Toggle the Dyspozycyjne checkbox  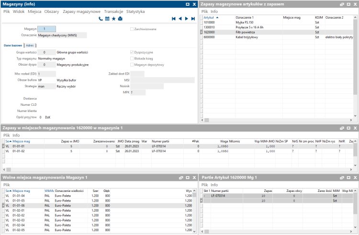click(x=132, y=52)
